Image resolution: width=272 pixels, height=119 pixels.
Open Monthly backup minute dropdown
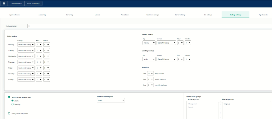coord(188,59)
